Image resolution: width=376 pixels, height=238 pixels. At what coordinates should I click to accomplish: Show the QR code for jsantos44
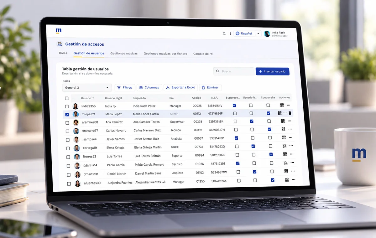284,137
